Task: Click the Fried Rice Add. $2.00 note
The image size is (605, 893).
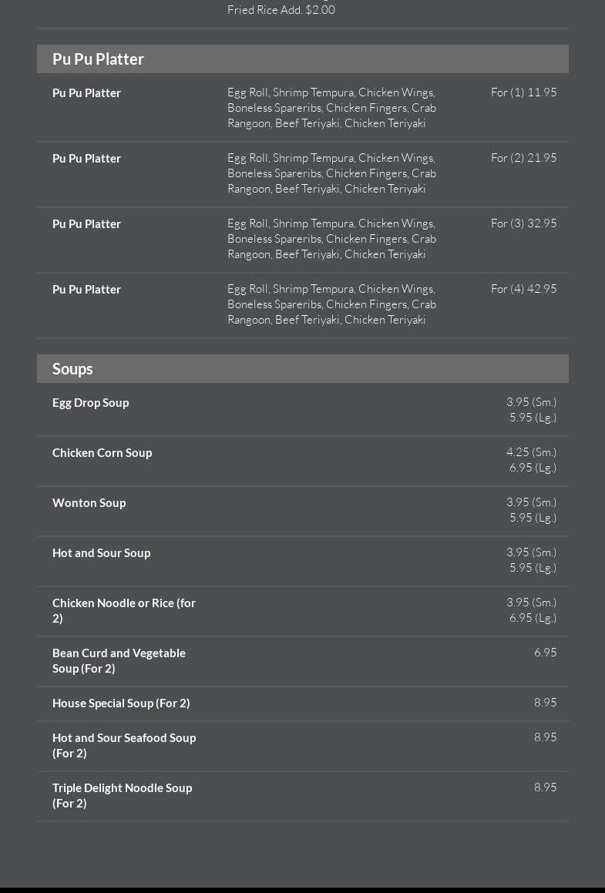Action: coord(281,10)
